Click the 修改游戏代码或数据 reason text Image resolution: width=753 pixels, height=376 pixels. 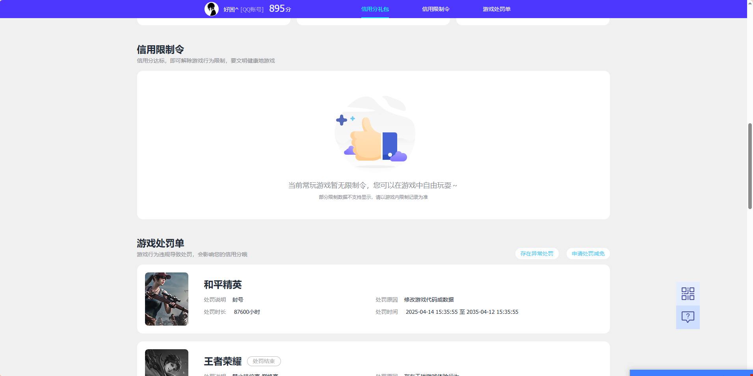click(429, 300)
